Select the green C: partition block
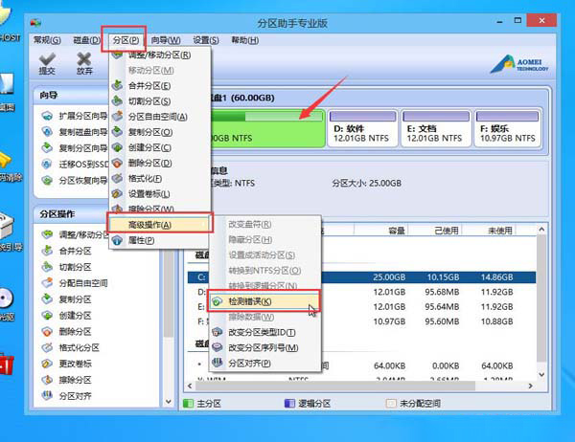The image size is (575, 442). [x=267, y=128]
